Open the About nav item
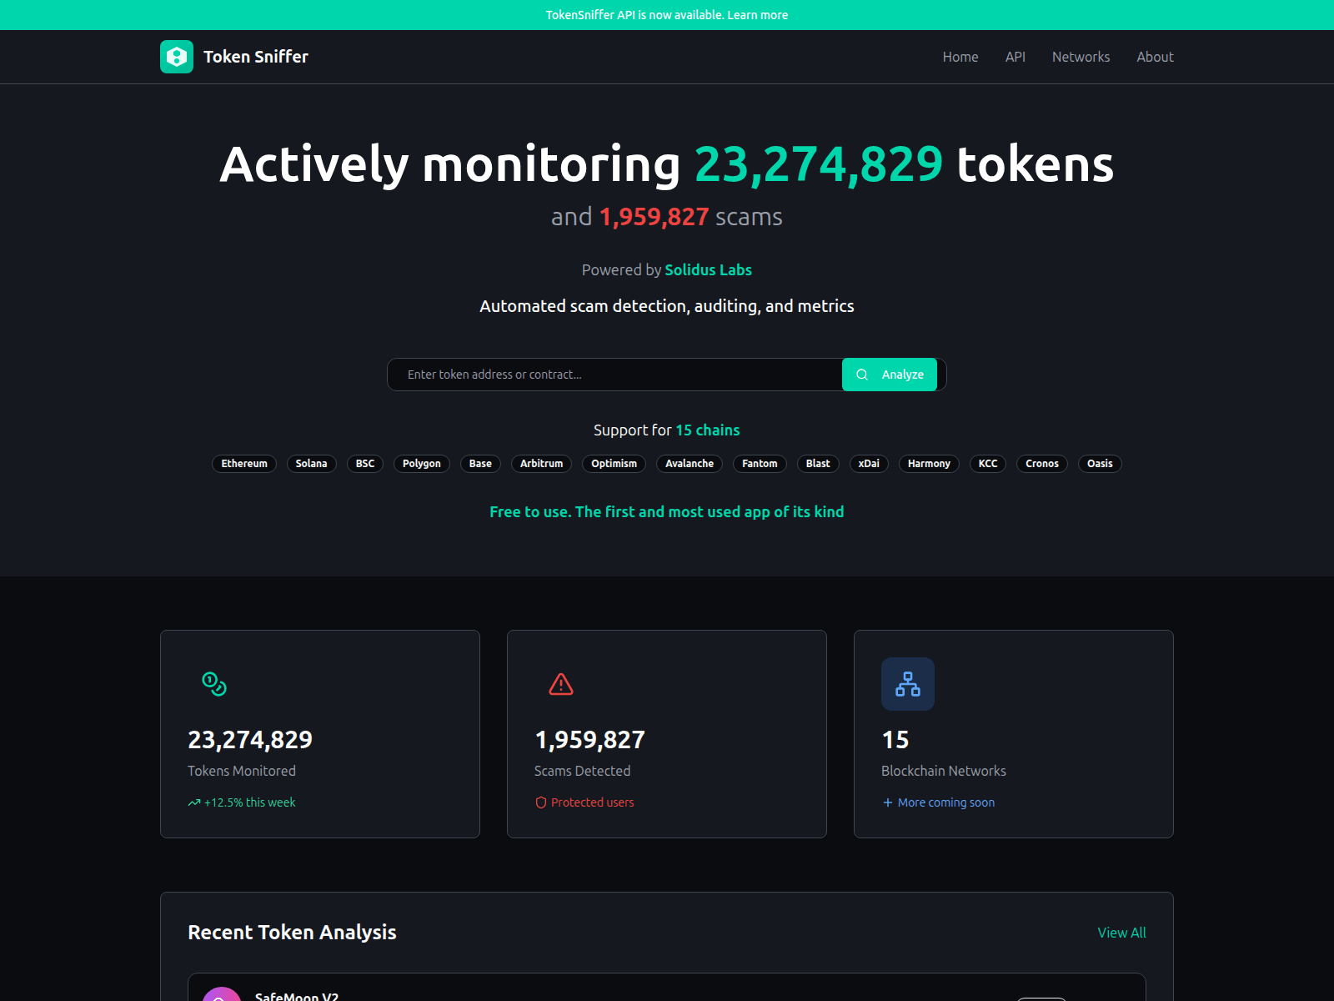Viewport: 1334px width, 1001px height. [1155, 57]
